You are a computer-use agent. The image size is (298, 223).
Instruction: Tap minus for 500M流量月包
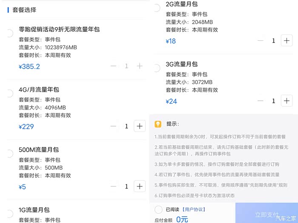coord(113,186)
